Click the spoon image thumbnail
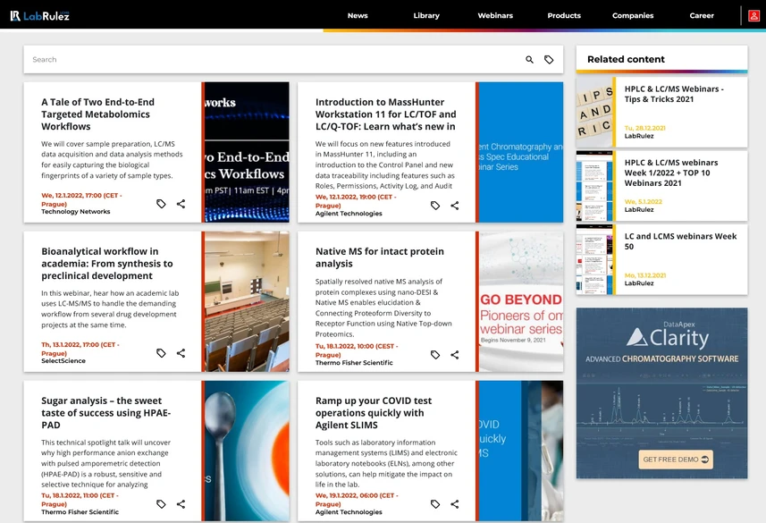This screenshot has height=523, width=766. tap(247, 451)
